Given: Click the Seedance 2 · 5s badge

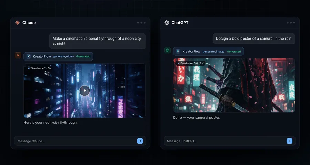Looking at the screenshot, I should (x=40, y=68).
